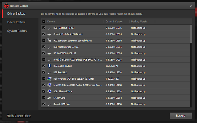
Task: Uncheck the ST1000DM003-1ER162 checkbox
Action: tap(44, 53)
